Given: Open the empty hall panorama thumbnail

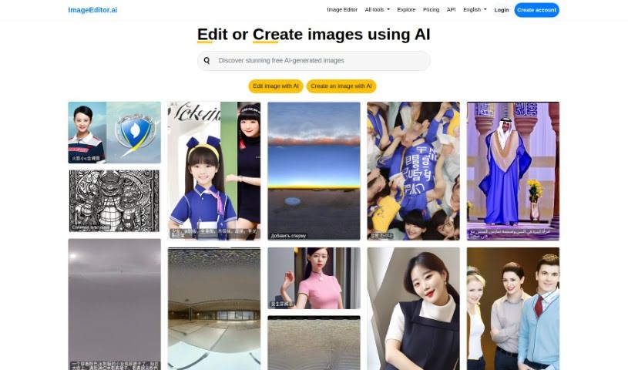Looking at the screenshot, I should 214,308.
